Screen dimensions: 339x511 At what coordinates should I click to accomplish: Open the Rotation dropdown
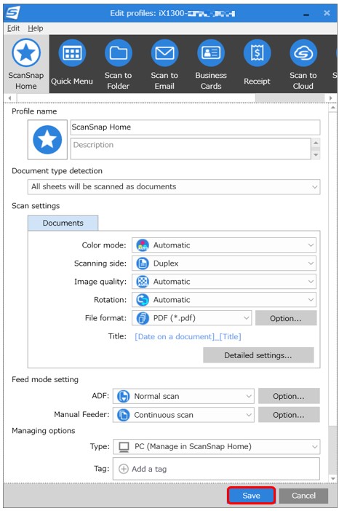point(224,300)
